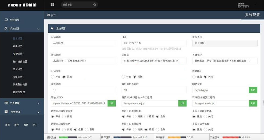Image resolution: width=264 pixels, height=140 pixels.
Task: Click the 广告管理 sidebar icon
Action: [6, 103]
